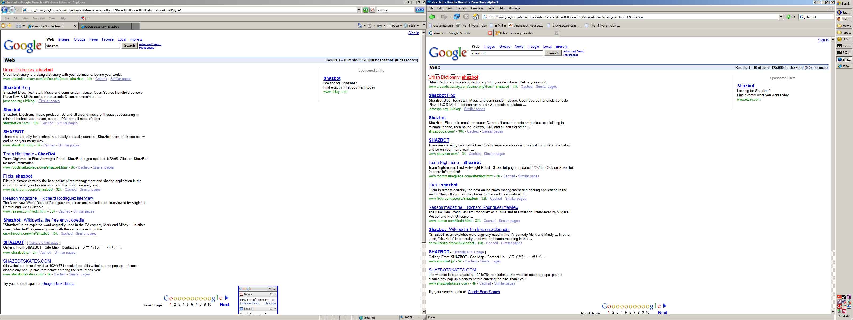Click the Firefox Stop icon
Image resolution: width=853 pixels, height=320 pixels.
[466, 17]
